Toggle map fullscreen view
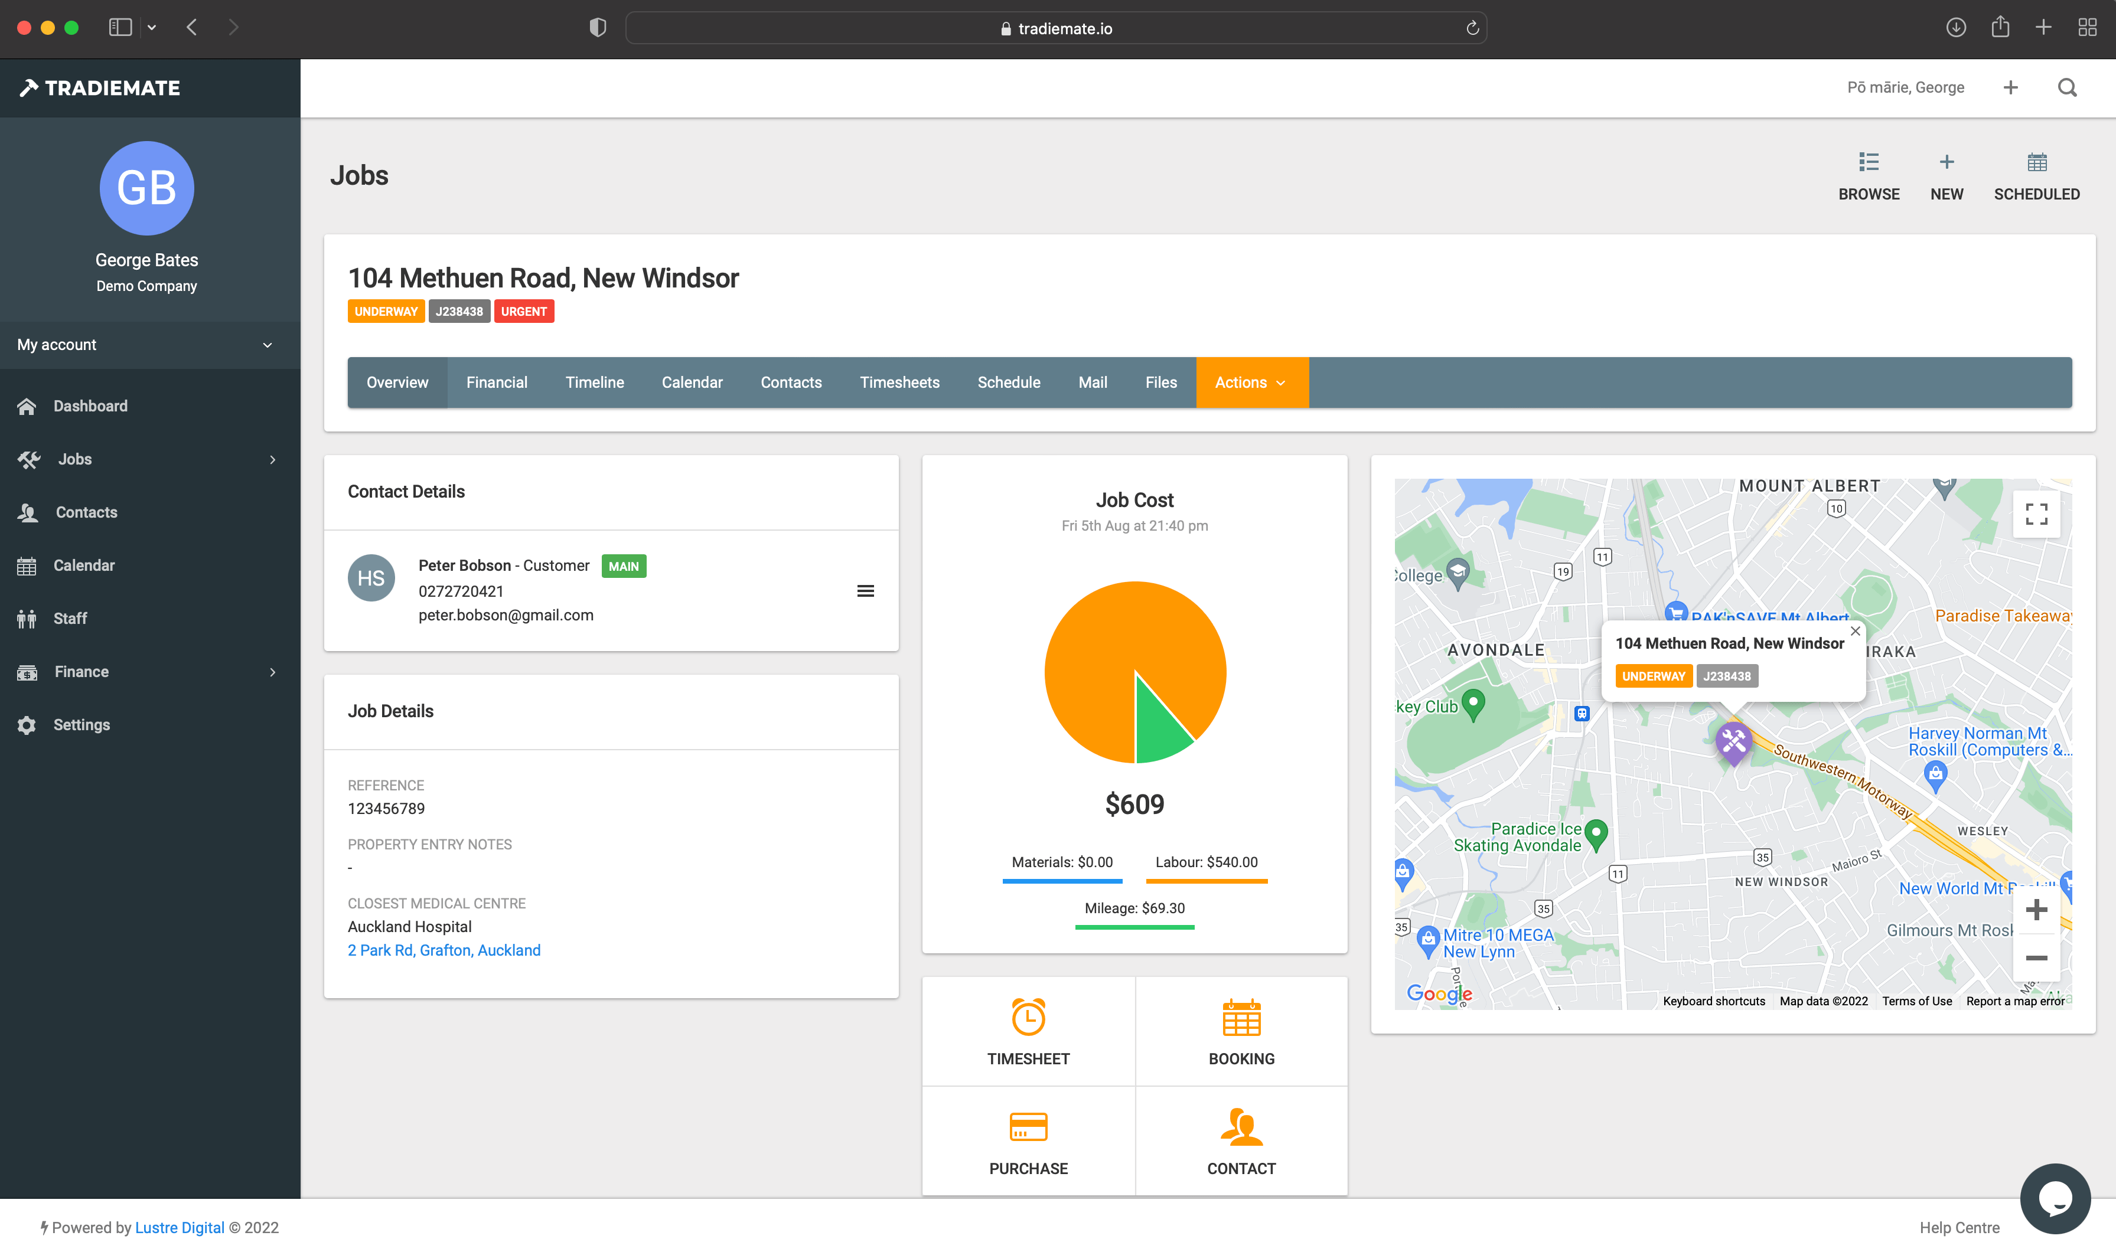Image resolution: width=2116 pixels, height=1252 pixels. (x=2036, y=514)
